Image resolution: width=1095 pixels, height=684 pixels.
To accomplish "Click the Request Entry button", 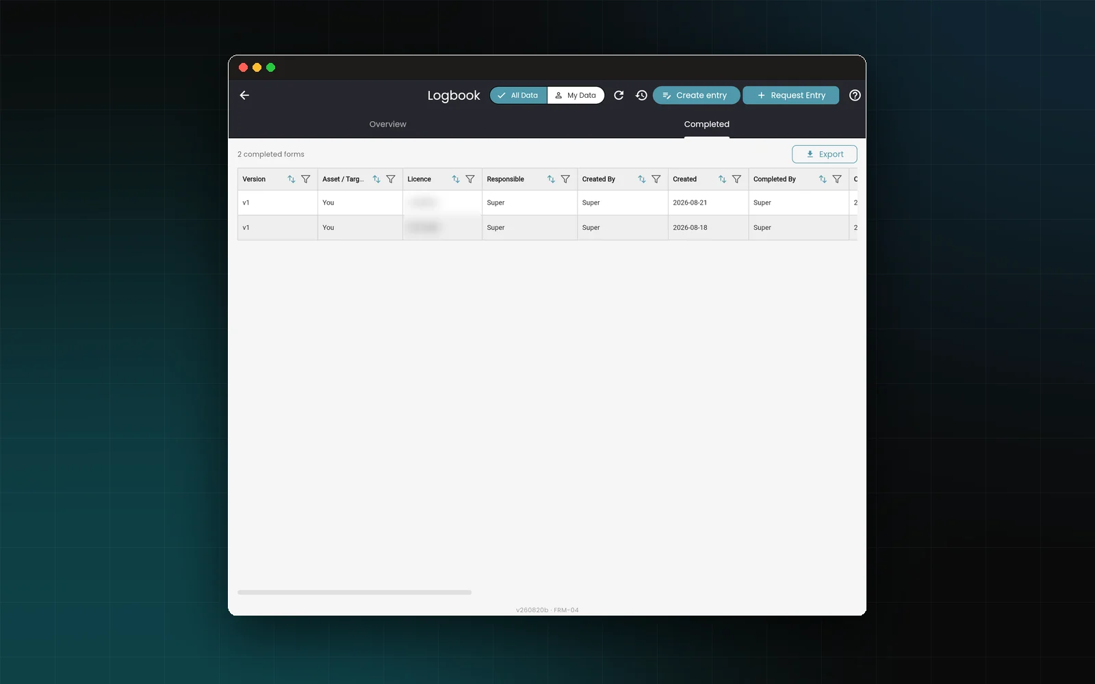I will point(791,95).
